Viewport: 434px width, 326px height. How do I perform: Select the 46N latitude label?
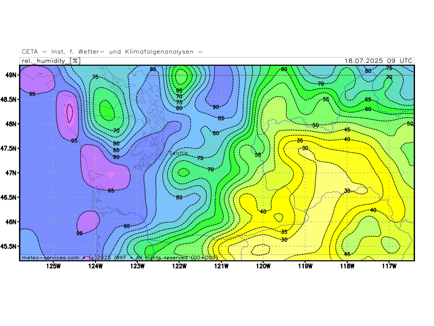11,222
